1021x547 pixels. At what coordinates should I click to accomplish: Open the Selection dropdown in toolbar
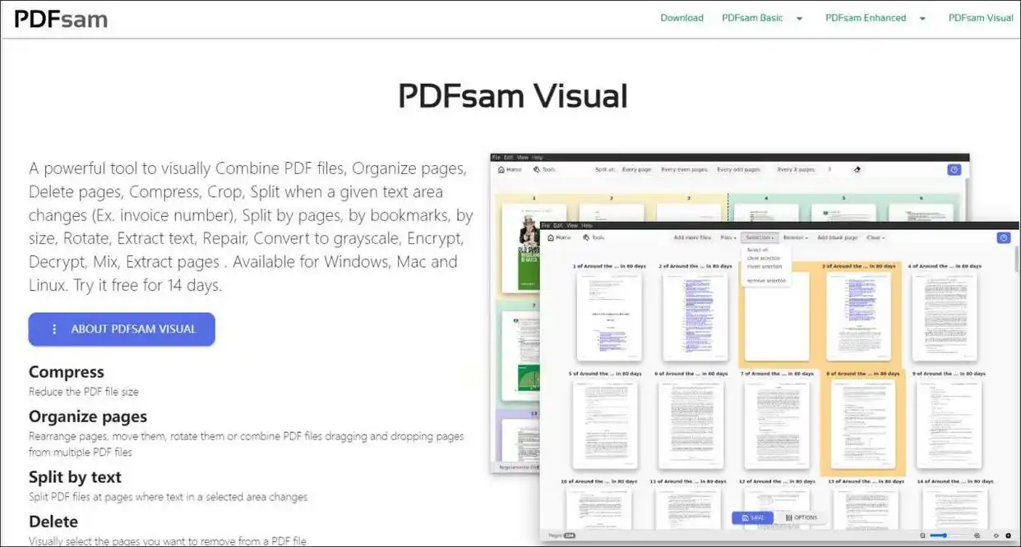coord(759,237)
